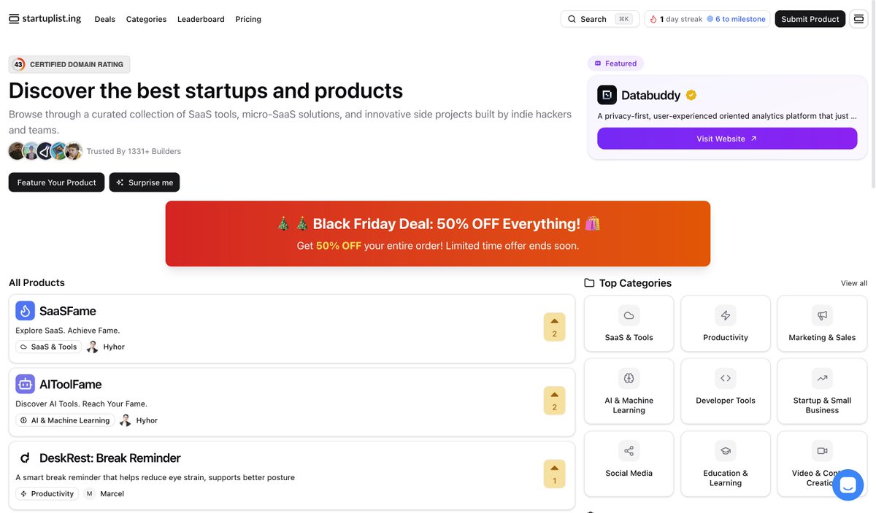Image resolution: width=876 pixels, height=513 pixels.
Task: Click the Black Friday Deal banner
Action: [438, 234]
